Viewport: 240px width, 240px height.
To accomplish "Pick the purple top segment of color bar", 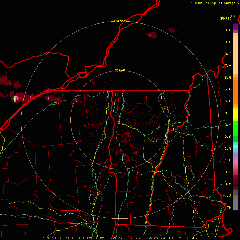I will coord(235,27).
